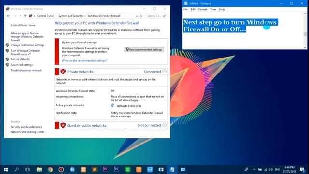309x174 pixels.
Task: Click Windows Defender Firewall breadcrumb
Action: point(104,16)
